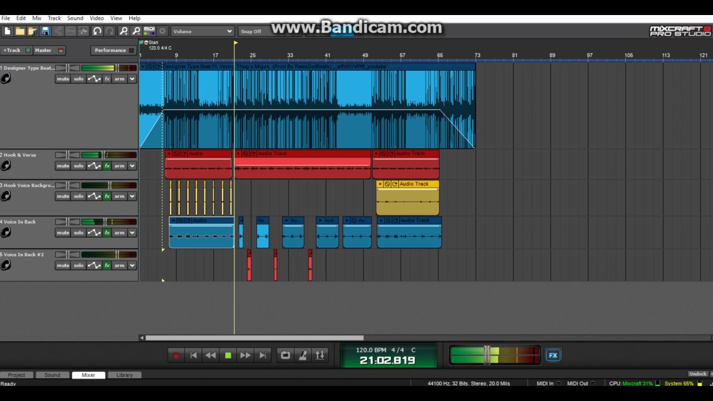The image size is (713, 401).
Task: Open preferences with the grayed gear icon
Action: [163, 31]
